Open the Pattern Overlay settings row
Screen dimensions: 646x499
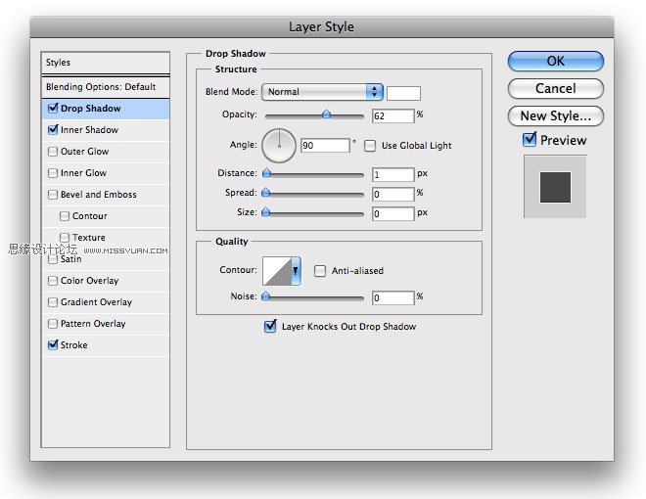106,324
